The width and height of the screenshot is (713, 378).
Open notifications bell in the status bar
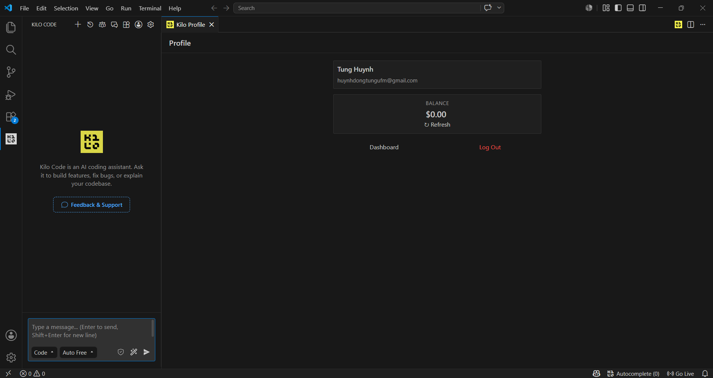tap(705, 374)
